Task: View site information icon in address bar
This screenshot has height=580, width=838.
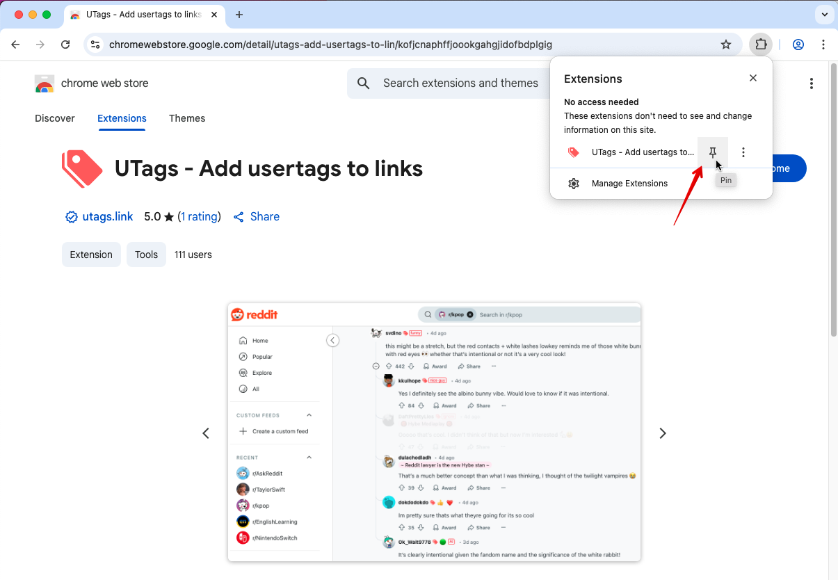Action: 95,45
